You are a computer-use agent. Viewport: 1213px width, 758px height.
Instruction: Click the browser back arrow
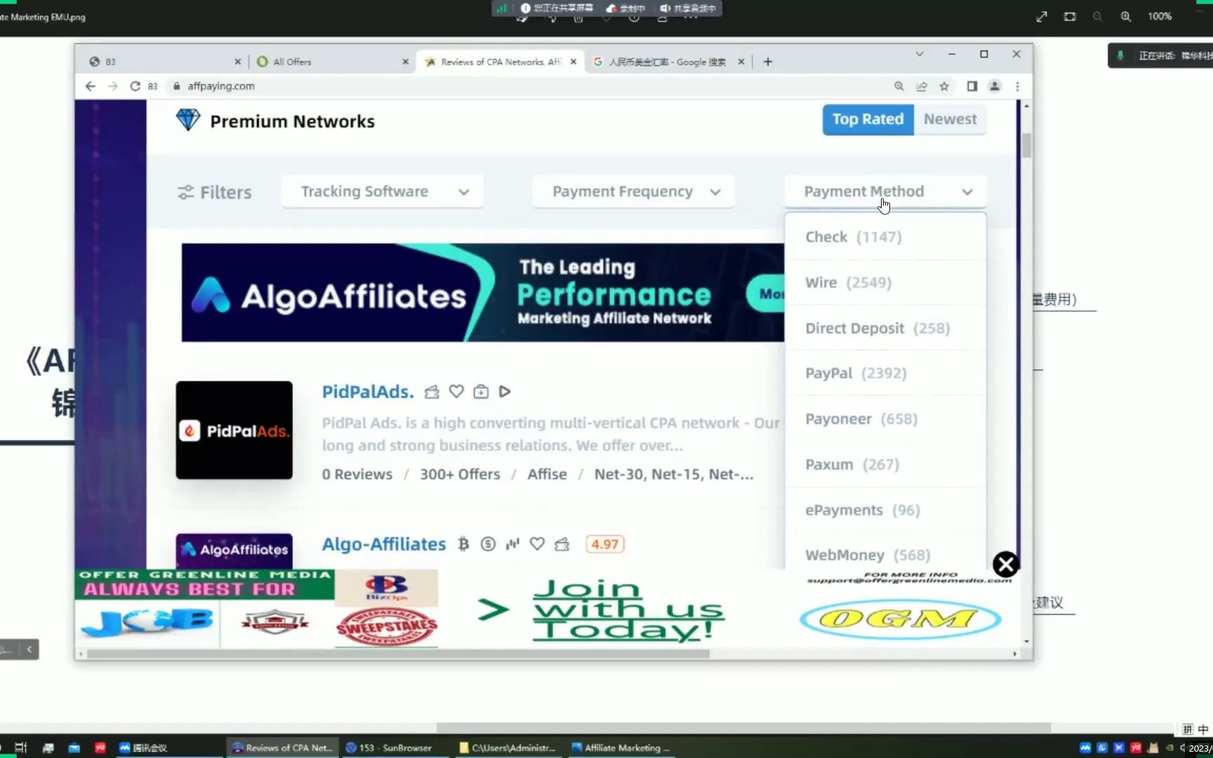click(x=90, y=86)
